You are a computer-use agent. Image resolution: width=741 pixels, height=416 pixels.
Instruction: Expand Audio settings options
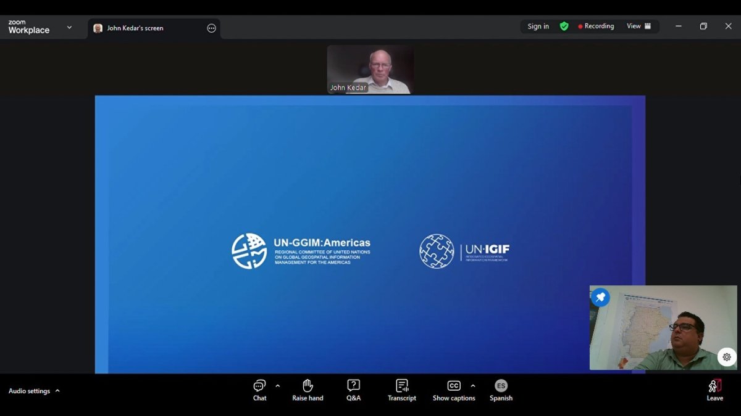(57, 391)
